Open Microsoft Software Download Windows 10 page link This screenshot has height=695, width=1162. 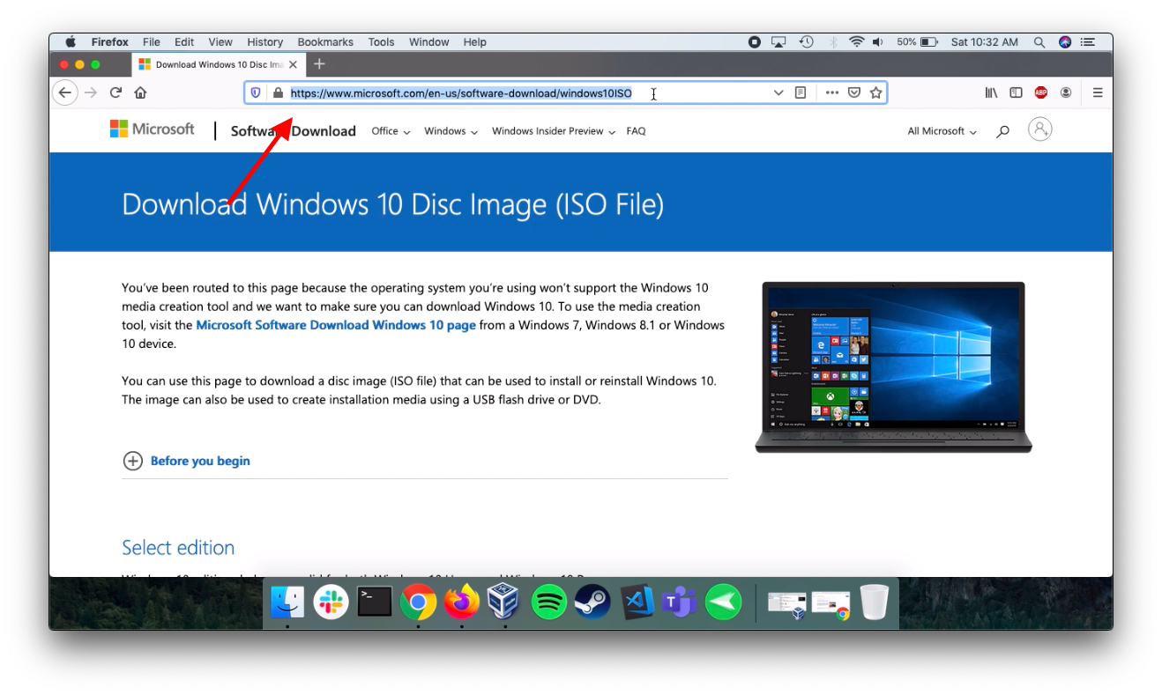coord(336,325)
